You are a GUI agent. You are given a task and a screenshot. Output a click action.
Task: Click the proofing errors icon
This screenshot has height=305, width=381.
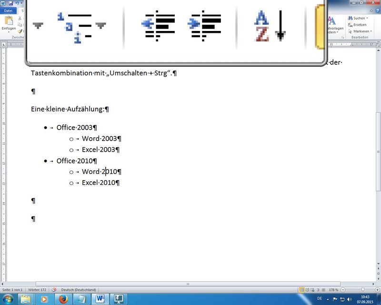(54, 290)
